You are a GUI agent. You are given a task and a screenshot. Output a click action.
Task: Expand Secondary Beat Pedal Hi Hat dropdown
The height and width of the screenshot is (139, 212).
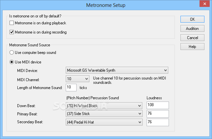(x=104, y=122)
